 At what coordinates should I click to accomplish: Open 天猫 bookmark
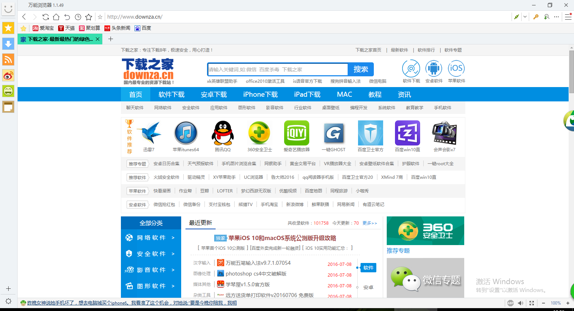(x=66, y=28)
